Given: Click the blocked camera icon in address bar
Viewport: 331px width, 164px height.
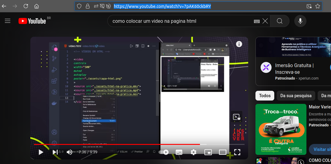Looking at the screenshot, I should click(x=102, y=6).
